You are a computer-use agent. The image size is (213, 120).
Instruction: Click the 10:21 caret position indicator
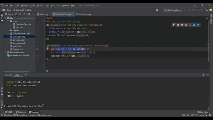click(x=197, y=115)
